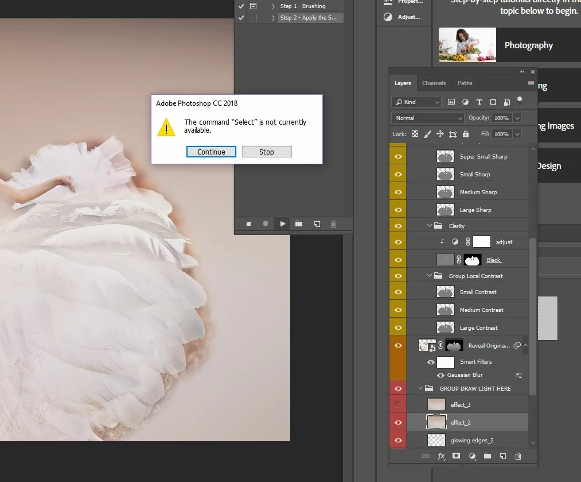Add a layer style with fx icon
The image size is (581, 482).
(x=441, y=456)
